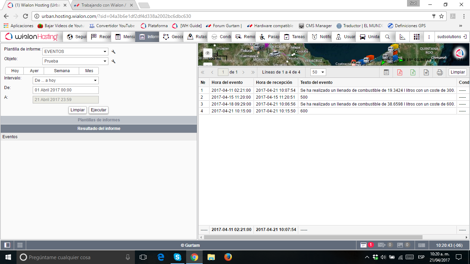Open the map search magnifier tool
Image resolution: width=470 pixels, height=264 pixels.
click(x=387, y=37)
